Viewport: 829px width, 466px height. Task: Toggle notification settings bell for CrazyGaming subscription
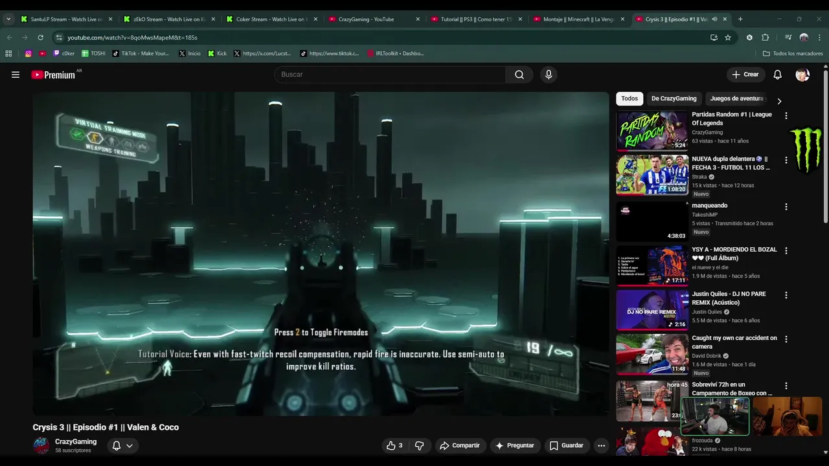(x=122, y=445)
